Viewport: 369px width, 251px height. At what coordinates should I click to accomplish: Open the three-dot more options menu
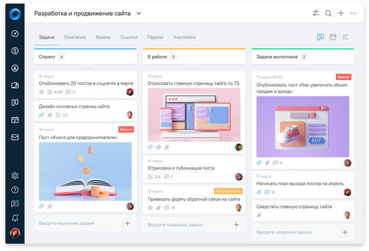354,14
